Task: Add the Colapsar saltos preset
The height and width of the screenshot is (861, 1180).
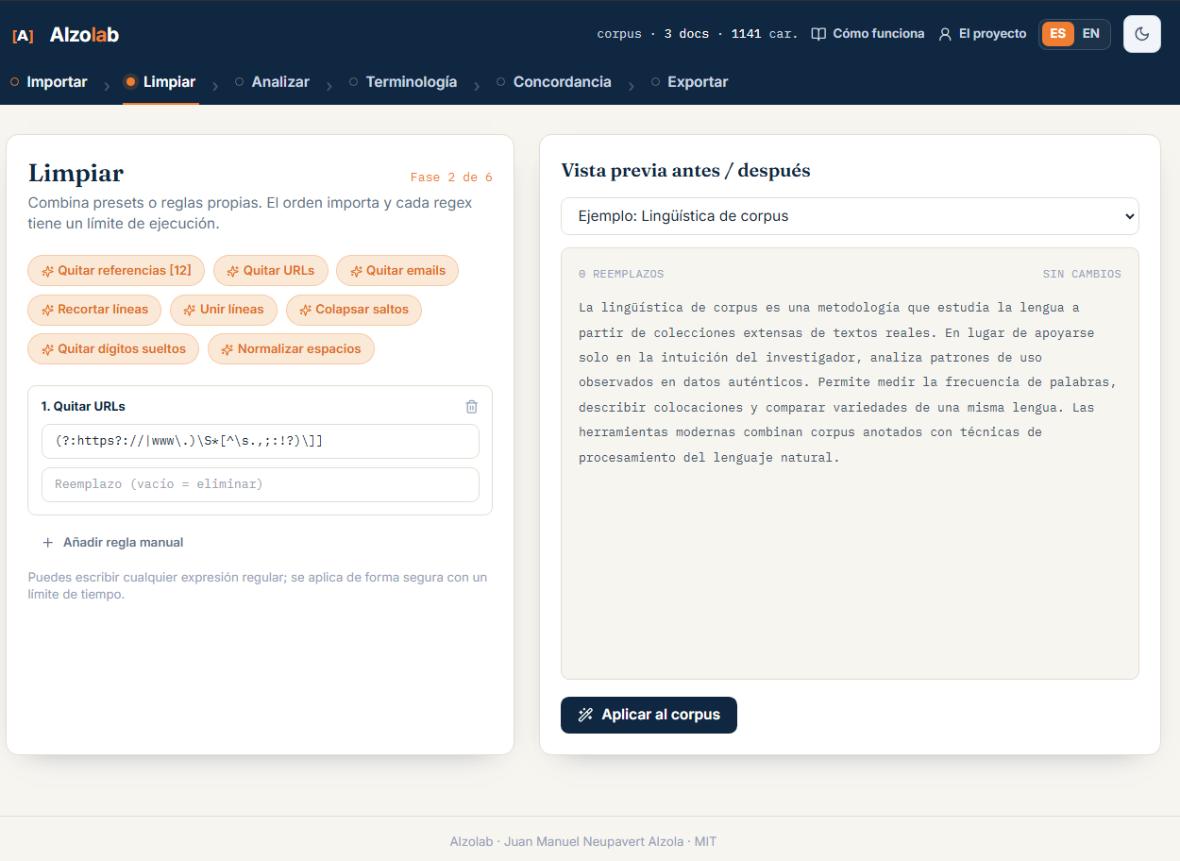Action: 354,310
